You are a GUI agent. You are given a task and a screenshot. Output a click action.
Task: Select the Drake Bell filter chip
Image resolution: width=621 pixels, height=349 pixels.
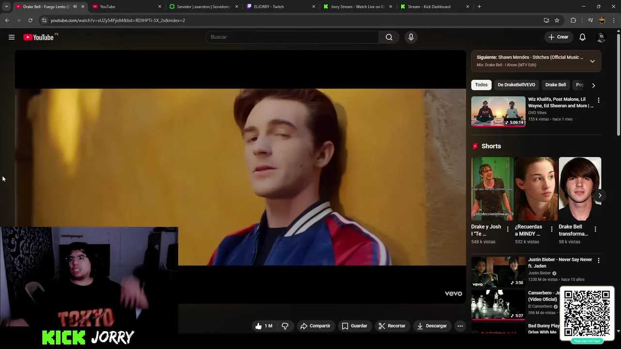coord(556,85)
